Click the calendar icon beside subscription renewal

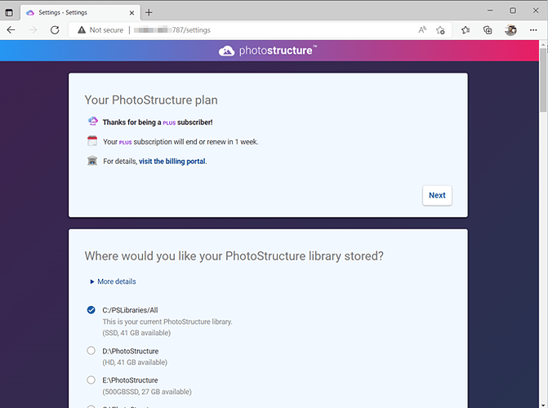[x=92, y=141]
